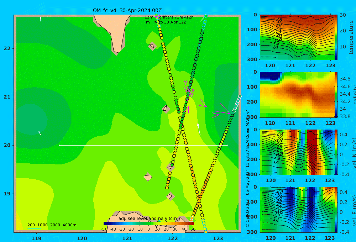The width and height of the screenshot is (356, 242).
Task: Click the "30" tick on temperature colorbar
Action: 342,15
